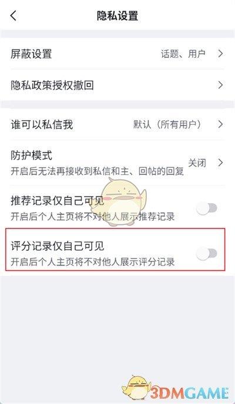The height and width of the screenshot is (404, 235).
Task: Select the 隐私政策授权撤回 entry
Action: [117, 85]
